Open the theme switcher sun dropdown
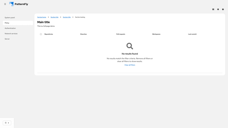 [x=7, y=123]
